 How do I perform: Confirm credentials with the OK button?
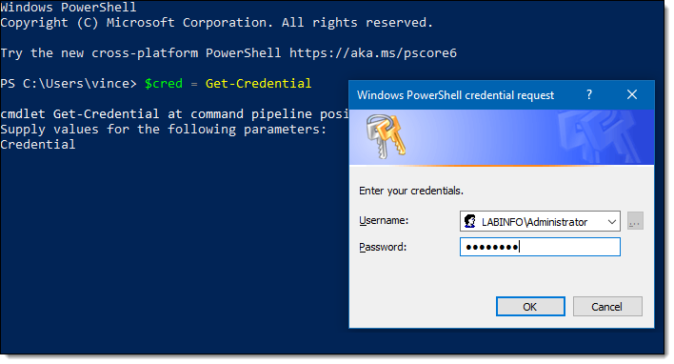pos(530,306)
